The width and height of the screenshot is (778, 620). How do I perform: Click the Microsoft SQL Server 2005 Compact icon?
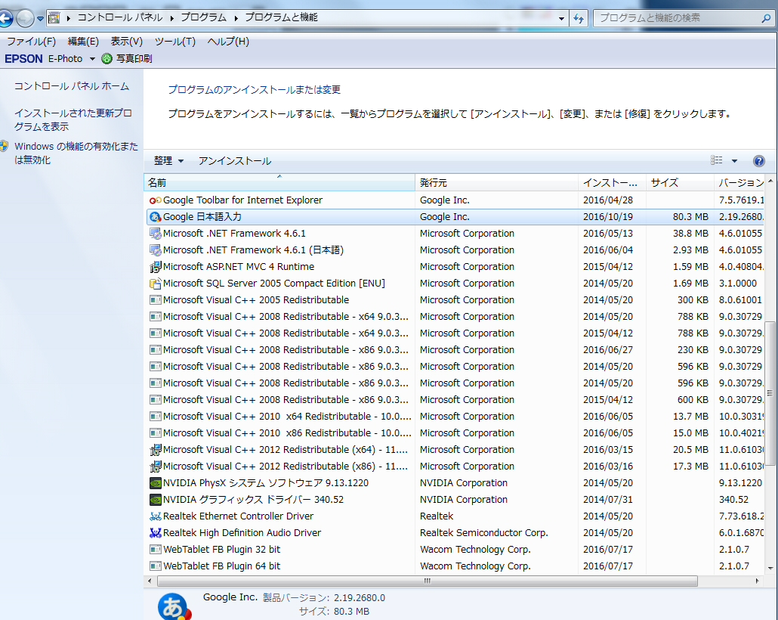point(156,284)
